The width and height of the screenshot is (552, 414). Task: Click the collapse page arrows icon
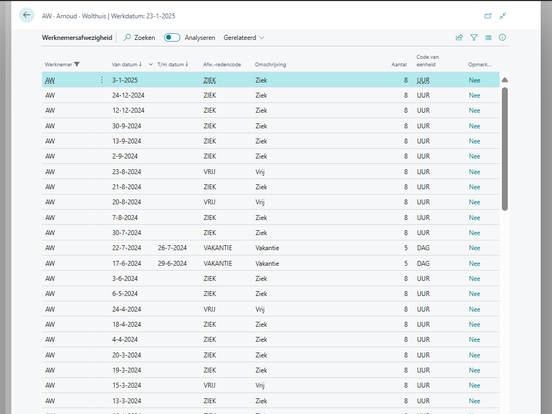tap(502, 16)
